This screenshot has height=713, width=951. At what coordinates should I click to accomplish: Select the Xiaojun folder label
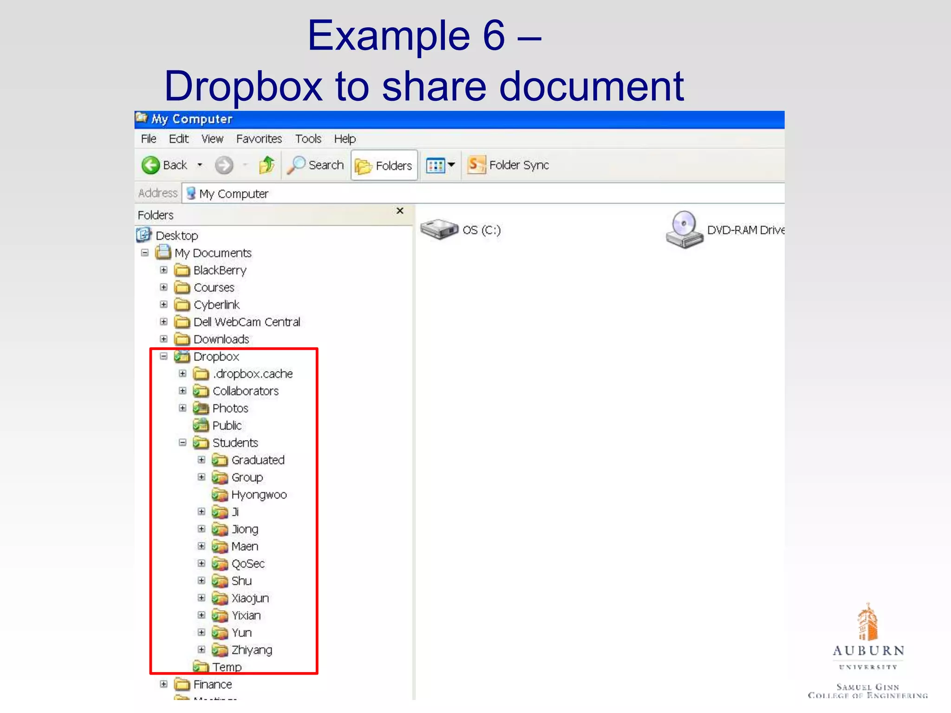tap(250, 598)
